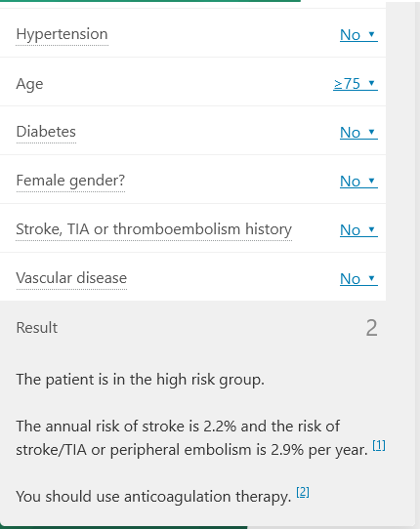Open reference [1] after embolism risk
The image size is (420, 529).
tap(378, 445)
